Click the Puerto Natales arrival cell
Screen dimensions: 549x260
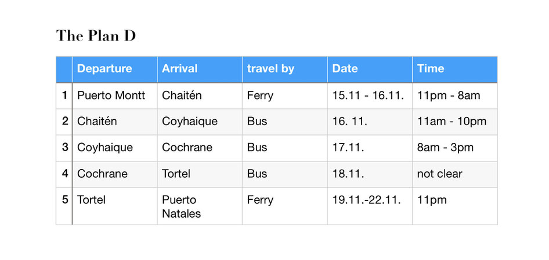tap(200, 206)
